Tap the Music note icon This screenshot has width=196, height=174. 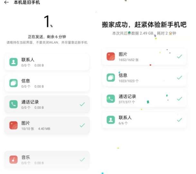pyautogui.click(x=14, y=160)
